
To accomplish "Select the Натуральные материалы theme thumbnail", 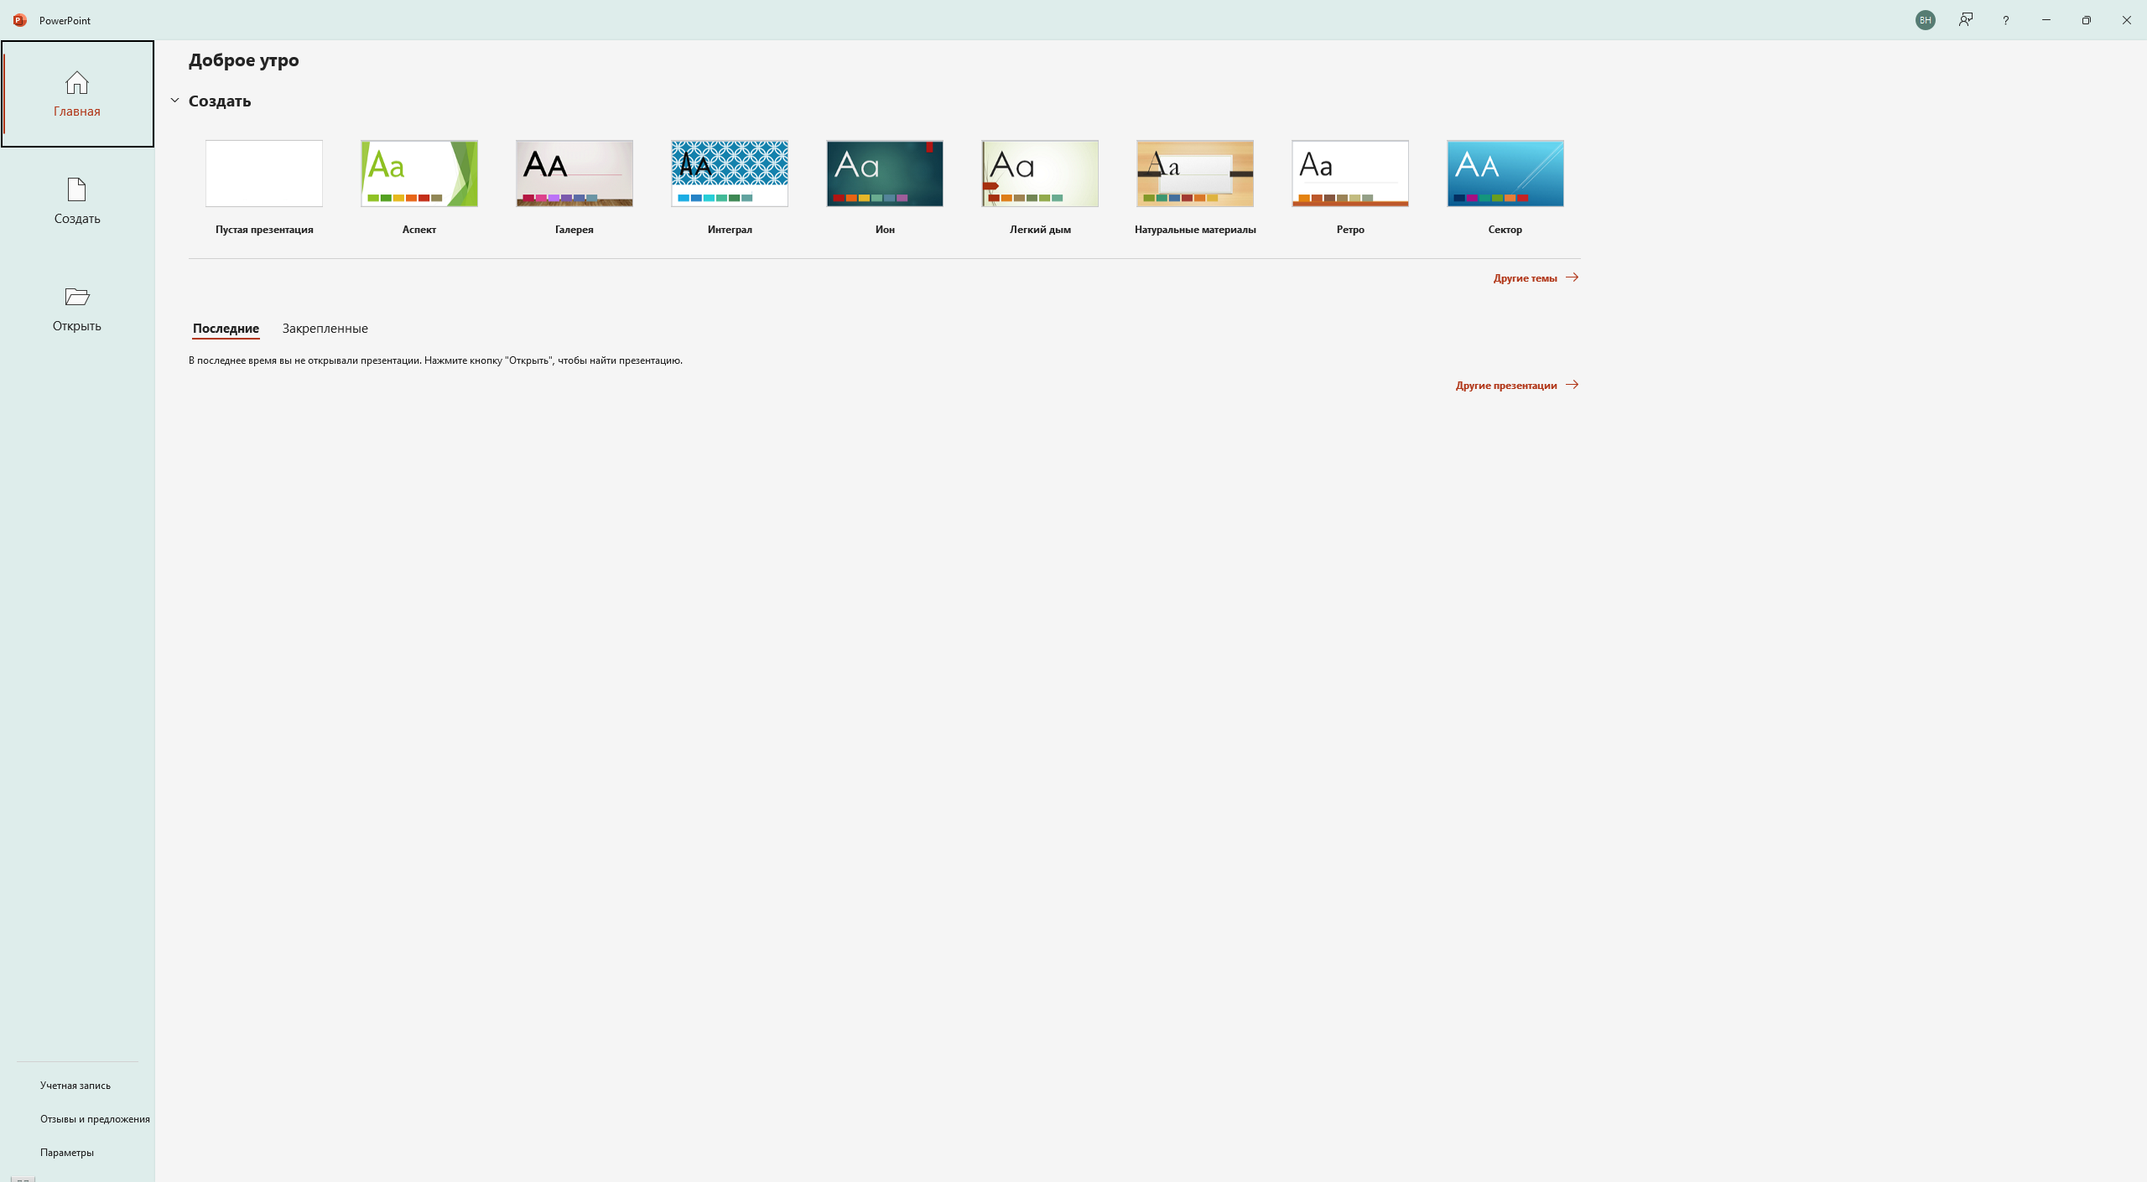I will (x=1195, y=174).
